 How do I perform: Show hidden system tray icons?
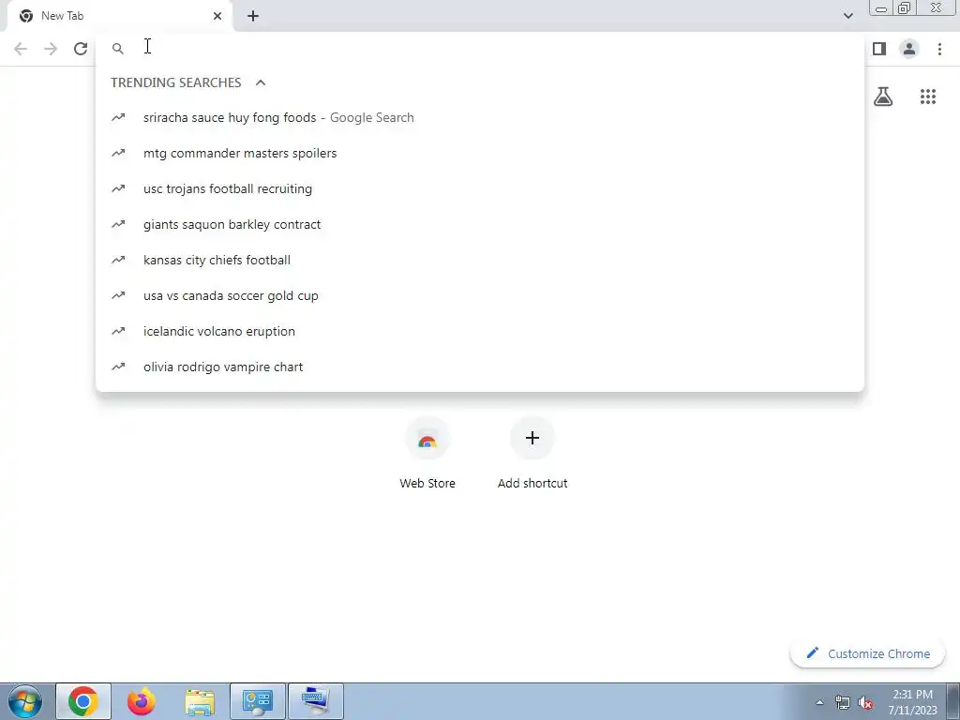819,702
